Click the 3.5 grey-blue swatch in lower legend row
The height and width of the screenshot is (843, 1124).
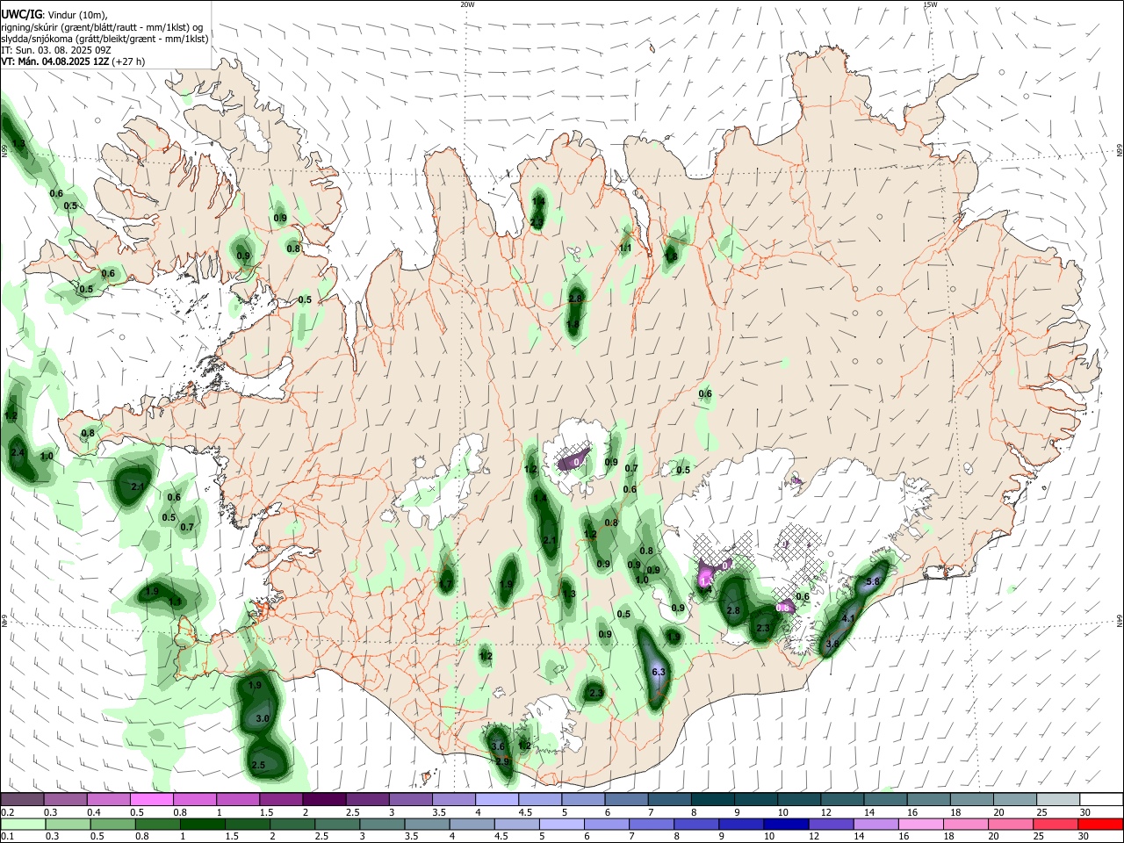[x=427, y=824]
